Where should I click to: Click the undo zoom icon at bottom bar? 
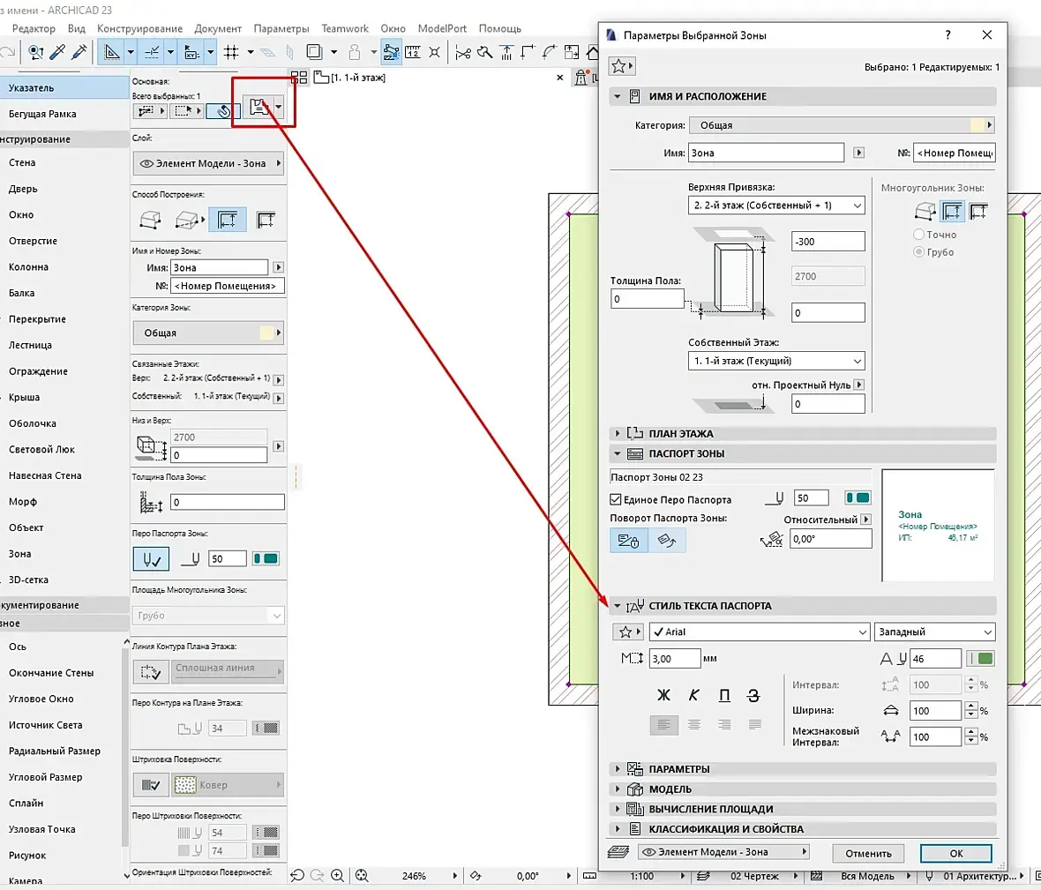click(297, 875)
